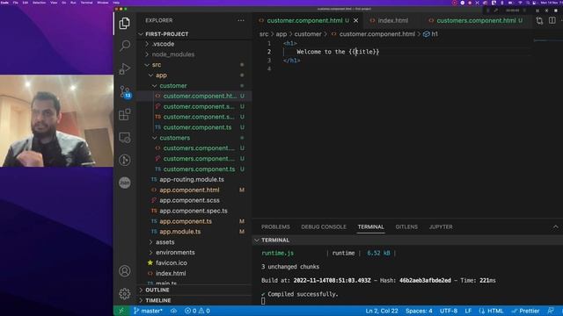The height and width of the screenshot is (316, 563).
Task: Open Source Control view with badge
Action: pyautogui.click(x=125, y=91)
